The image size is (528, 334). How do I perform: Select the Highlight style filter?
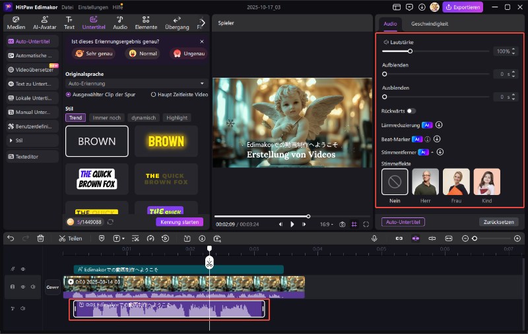click(x=177, y=118)
